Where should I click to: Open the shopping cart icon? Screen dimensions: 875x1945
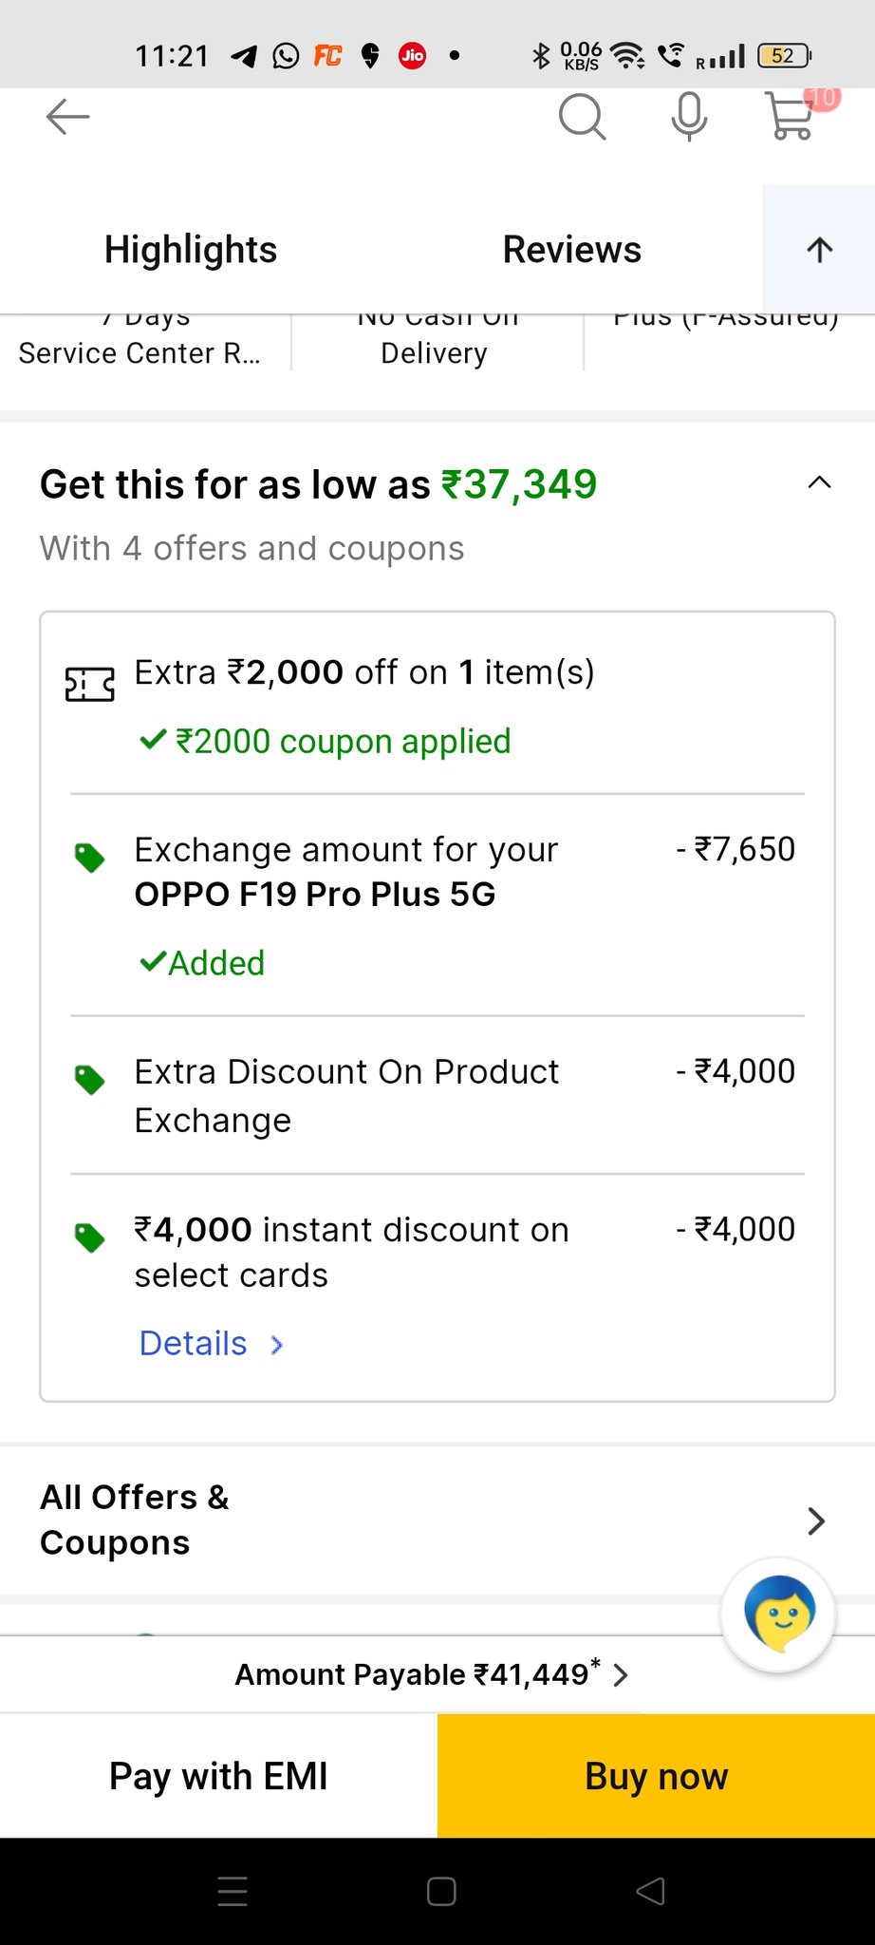(791, 116)
